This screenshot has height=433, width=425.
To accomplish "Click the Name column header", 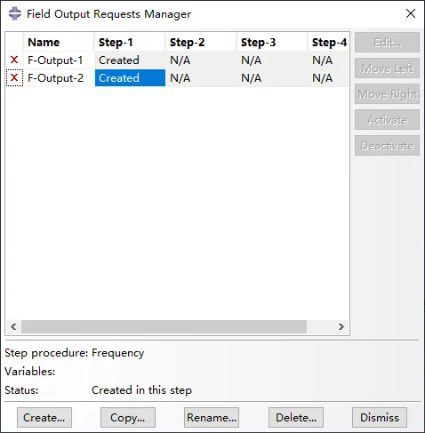I will 59,42.
